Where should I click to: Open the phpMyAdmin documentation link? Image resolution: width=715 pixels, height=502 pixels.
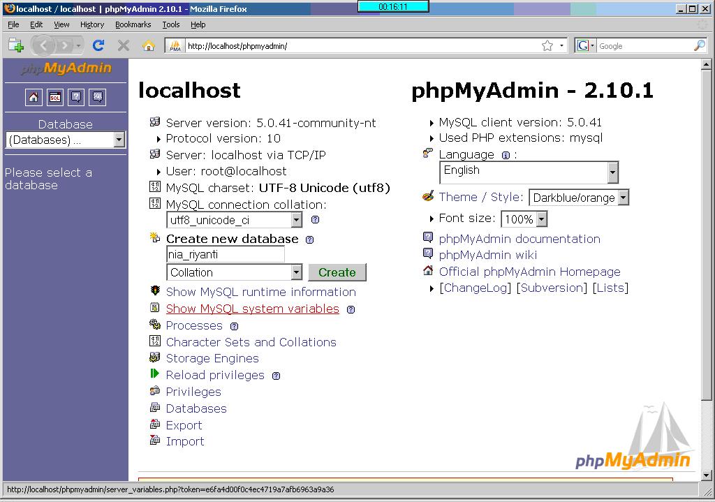(x=519, y=239)
